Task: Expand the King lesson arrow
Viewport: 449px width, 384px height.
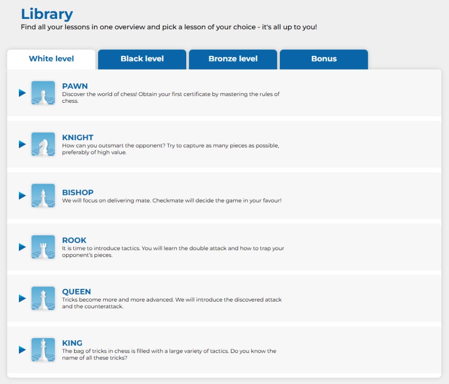Action: pyautogui.click(x=22, y=350)
